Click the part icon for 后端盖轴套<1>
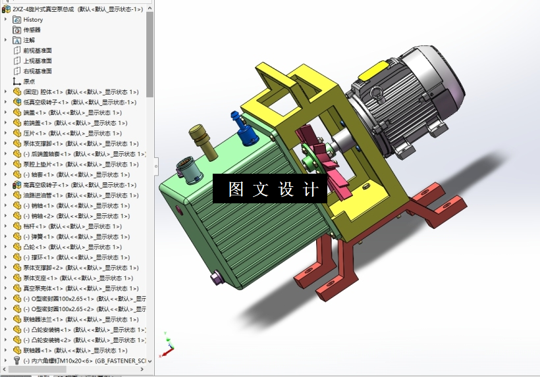Image resolution: width=540 pixels, height=377 pixels. coord(17,154)
